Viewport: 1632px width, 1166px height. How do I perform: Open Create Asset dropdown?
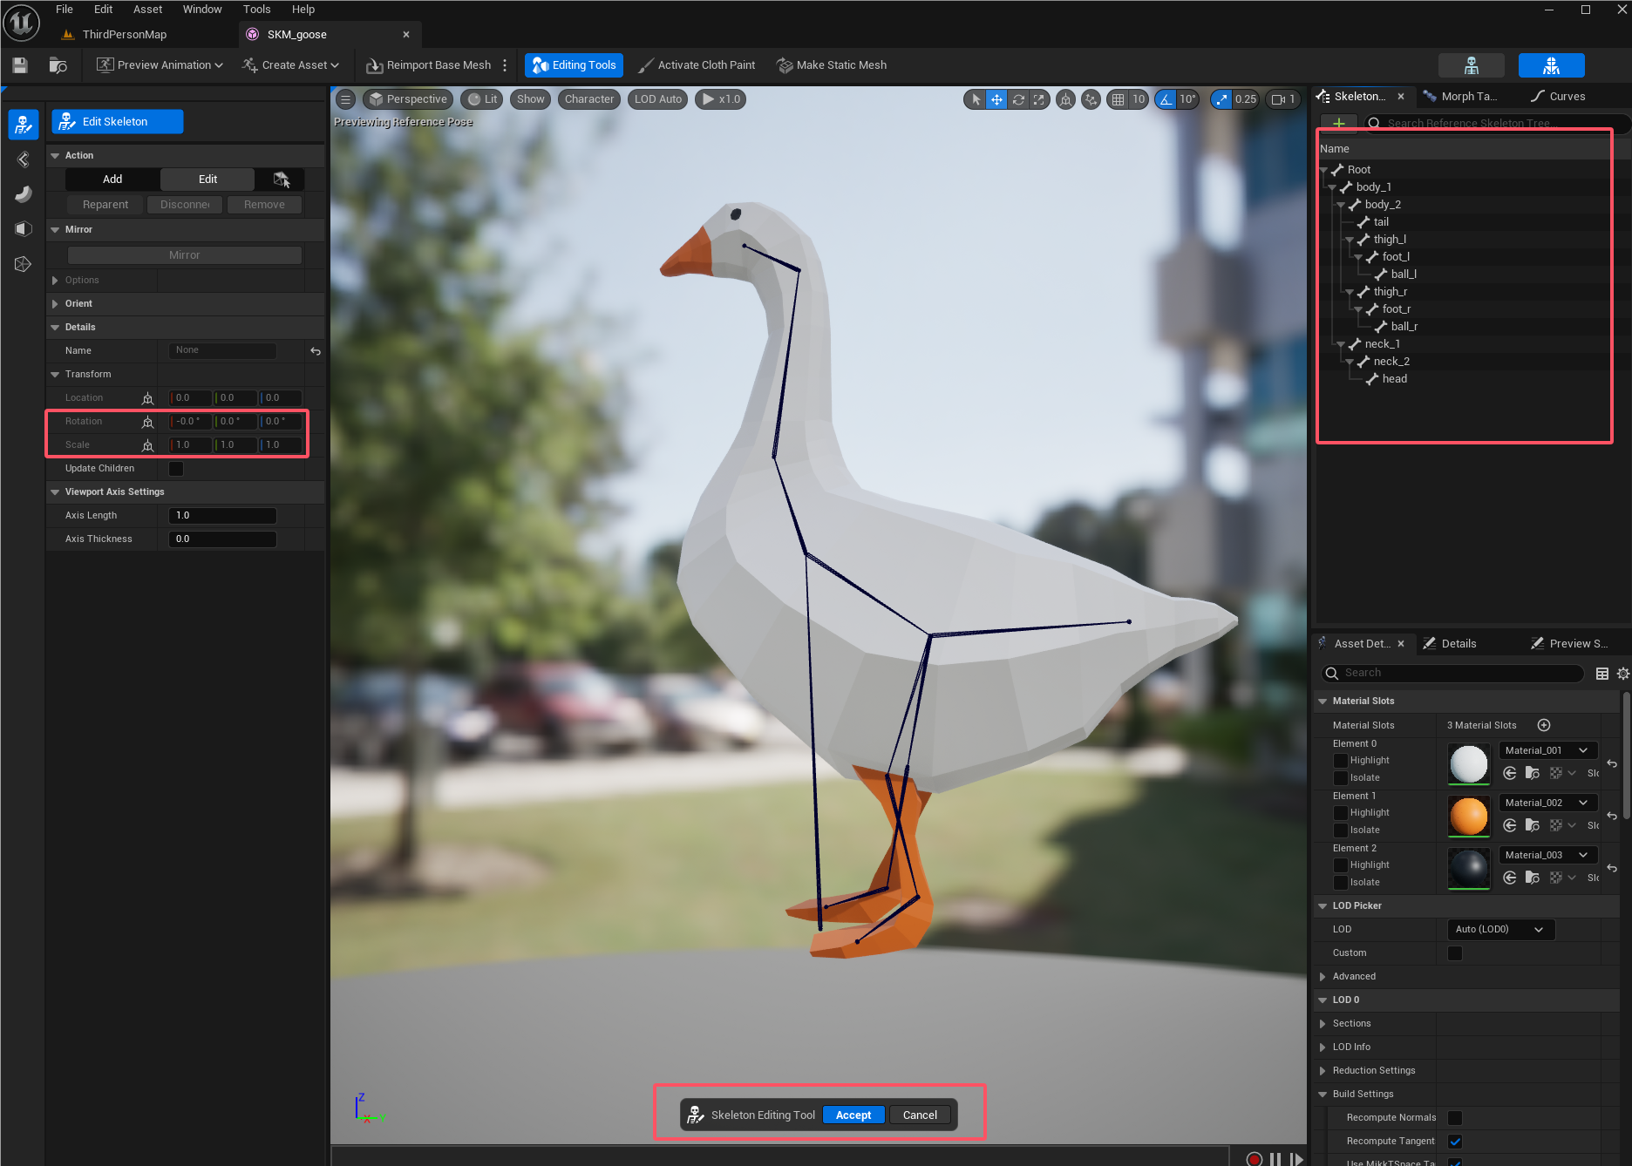(x=290, y=65)
